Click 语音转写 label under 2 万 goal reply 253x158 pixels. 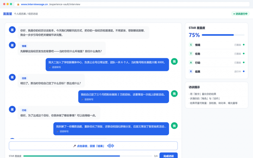(x=89, y=99)
